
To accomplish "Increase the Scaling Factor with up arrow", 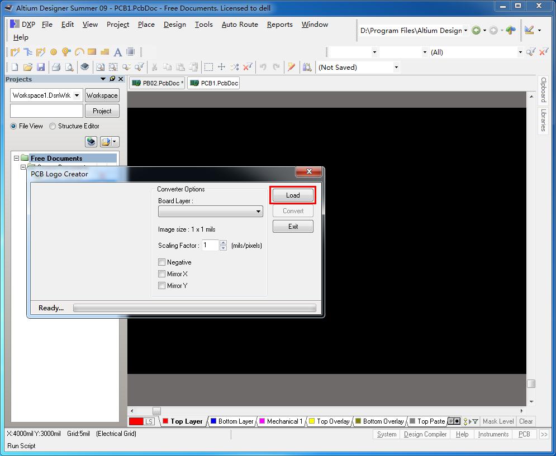I will click(x=223, y=243).
